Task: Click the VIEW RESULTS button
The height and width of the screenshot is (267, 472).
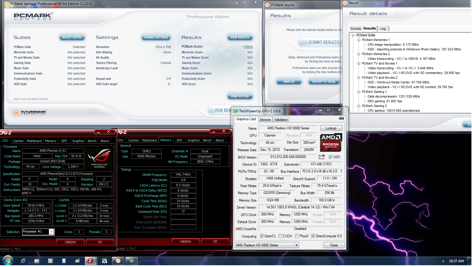Action: point(240,37)
